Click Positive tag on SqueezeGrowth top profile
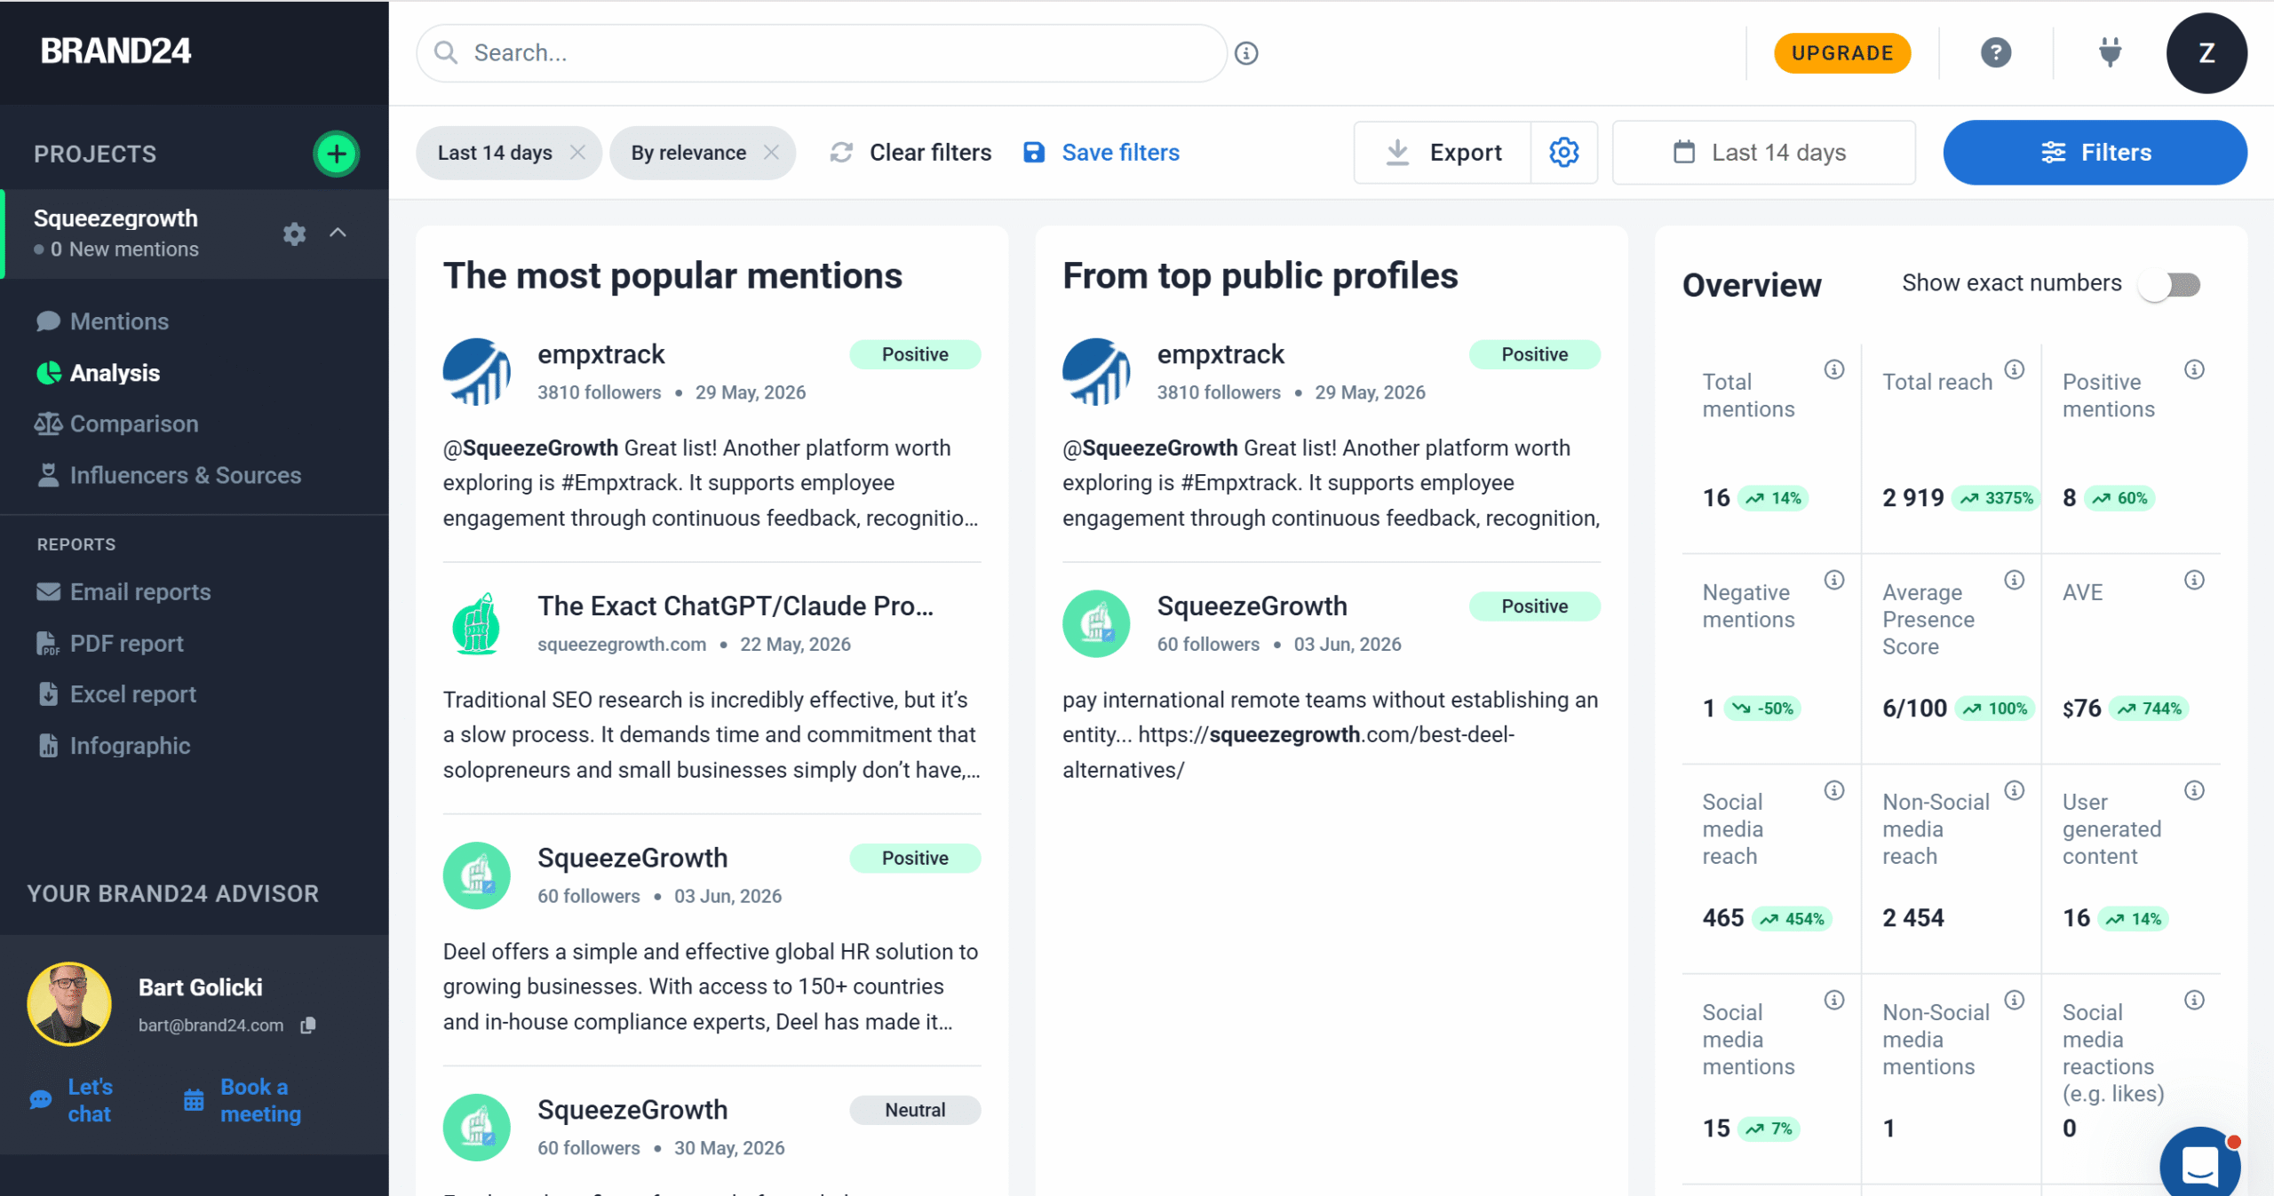The height and width of the screenshot is (1196, 2274). pyautogui.click(x=1535, y=606)
